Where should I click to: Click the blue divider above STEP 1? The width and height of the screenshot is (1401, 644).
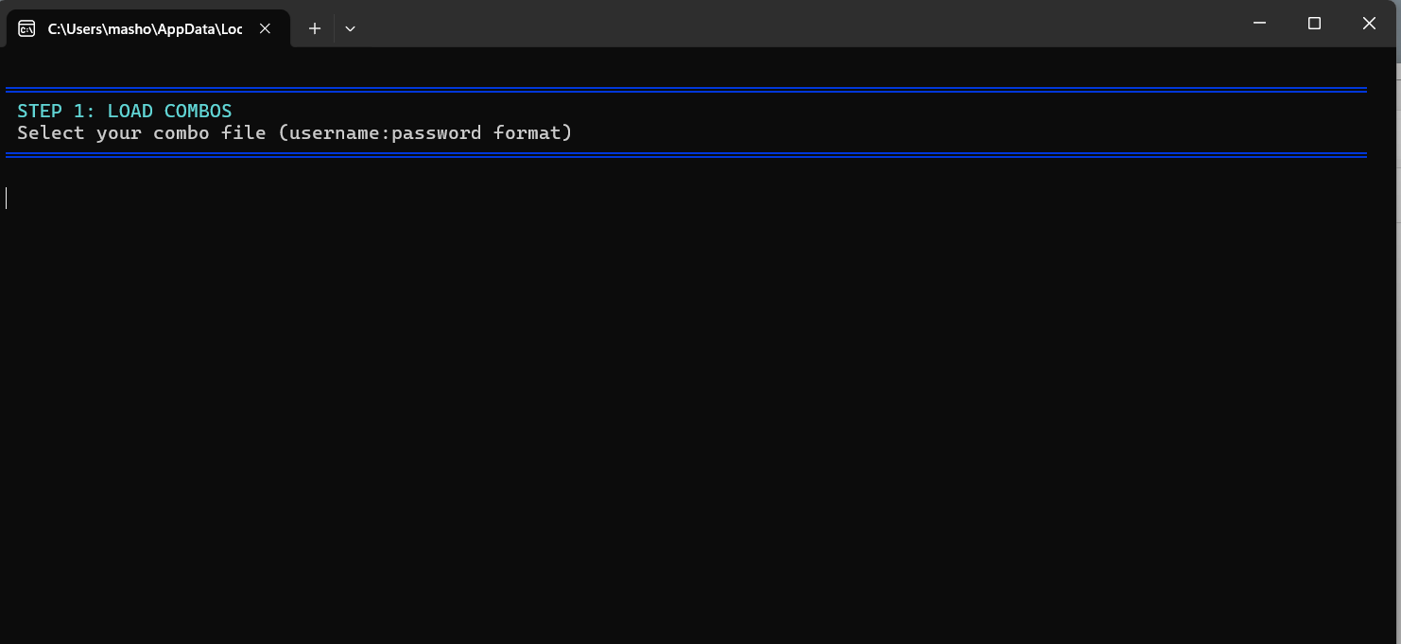[685, 90]
